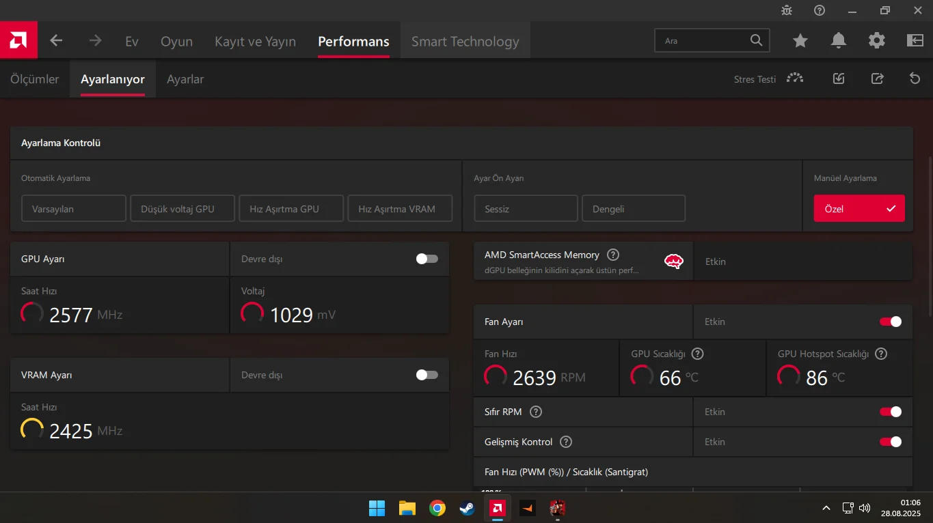Reset tuning with the undo arrow icon
This screenshot has height=523, width=933.
tap(915, 79)
